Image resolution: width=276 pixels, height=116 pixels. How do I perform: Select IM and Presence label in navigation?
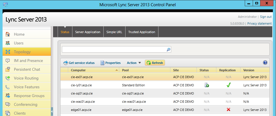click(28, 61)
